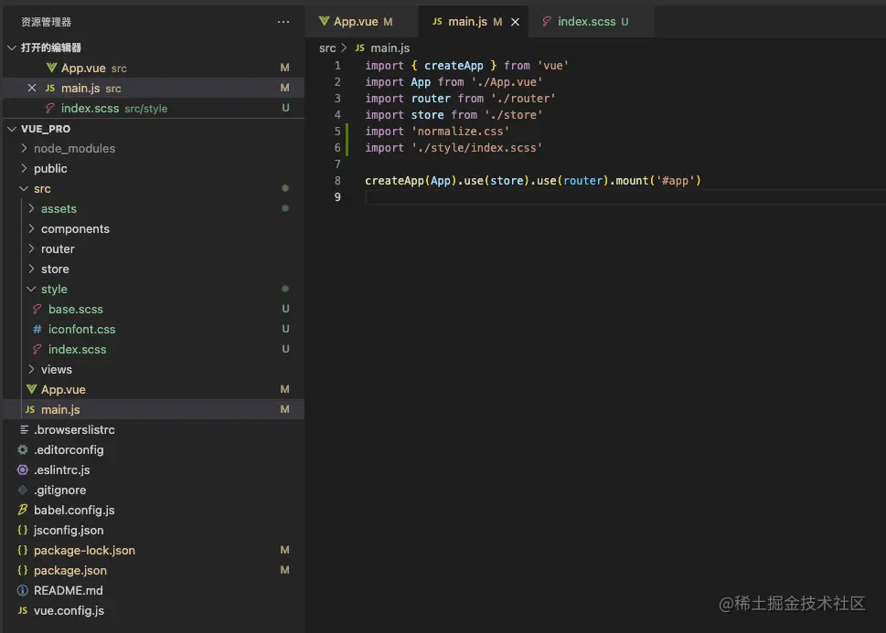Viewport: 886px width, 633px height.
Task: Click JS icon next to vue.config.js
Action: coord(23,610)
